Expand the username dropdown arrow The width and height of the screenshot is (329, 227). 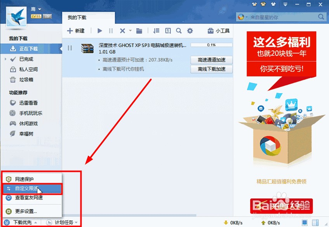(40, 9)
